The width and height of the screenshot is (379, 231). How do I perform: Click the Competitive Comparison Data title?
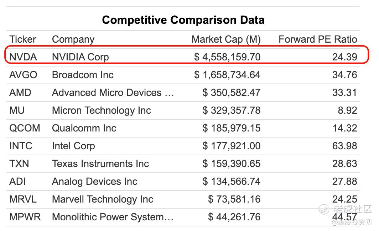[183, 20]
